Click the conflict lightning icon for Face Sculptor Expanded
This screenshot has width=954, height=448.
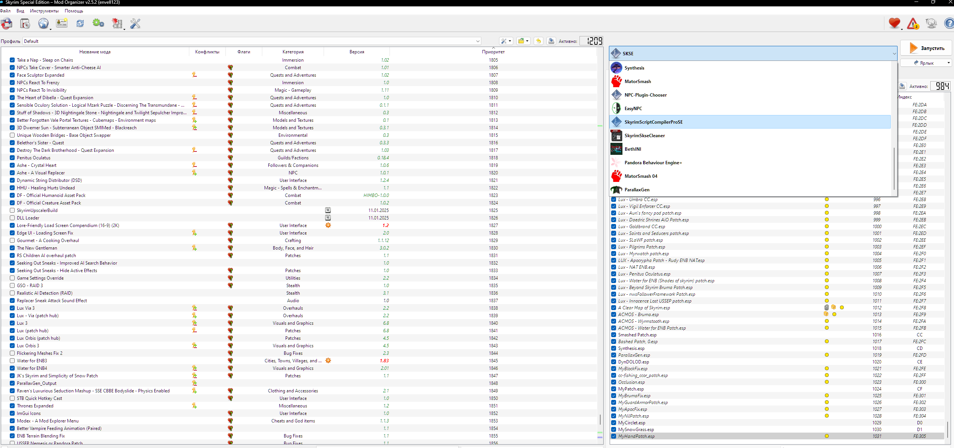coord(194,75)
